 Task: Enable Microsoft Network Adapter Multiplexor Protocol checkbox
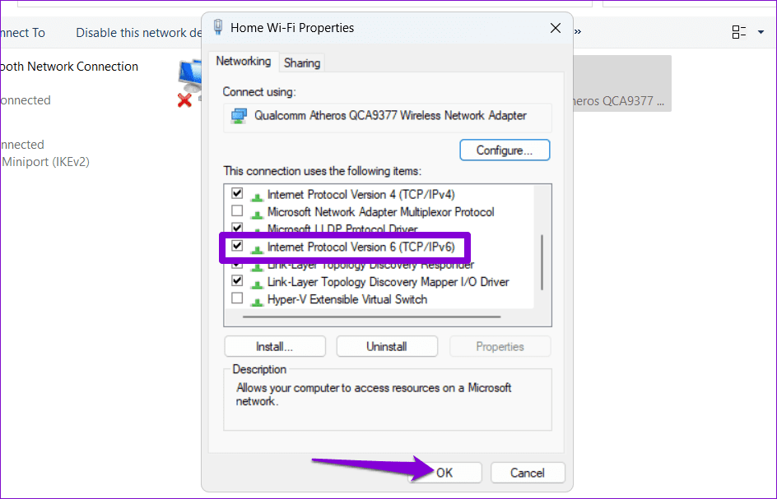coord(237,211)
